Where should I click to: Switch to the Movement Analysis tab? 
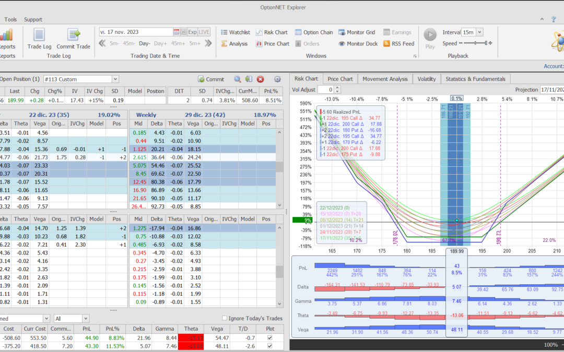[x=385, y=79]
